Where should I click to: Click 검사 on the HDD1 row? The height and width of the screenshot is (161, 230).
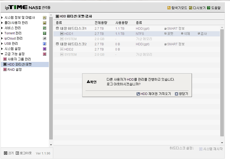202,34
